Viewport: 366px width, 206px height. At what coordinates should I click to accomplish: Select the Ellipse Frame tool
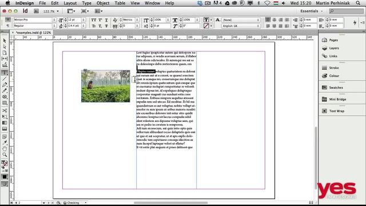pyautogui.click(x=5, y=97)
